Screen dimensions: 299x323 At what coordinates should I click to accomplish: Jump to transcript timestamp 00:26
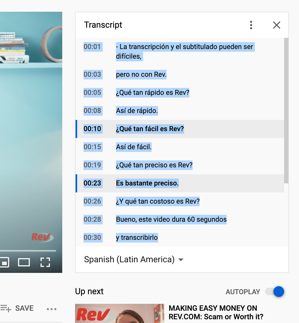(92, 201)
